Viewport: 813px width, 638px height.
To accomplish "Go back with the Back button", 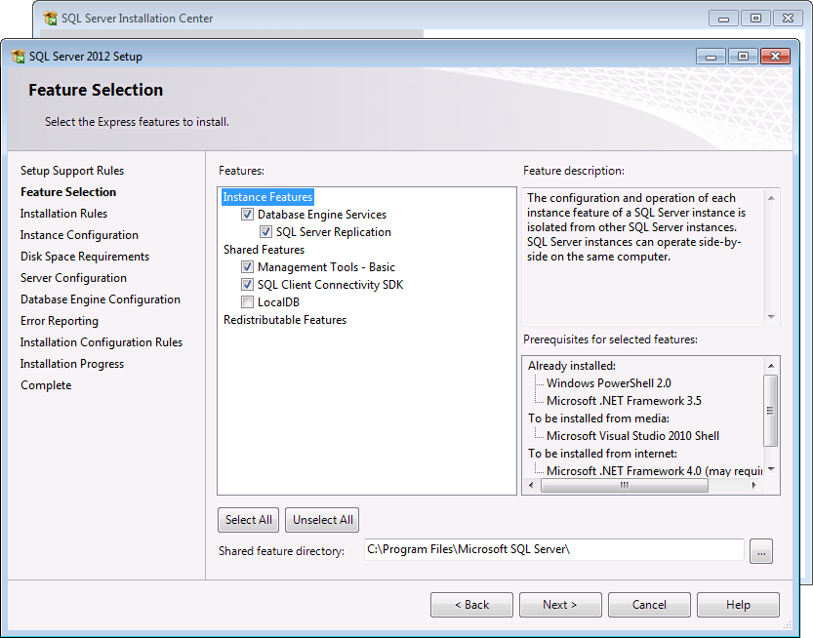I will 471,605.
